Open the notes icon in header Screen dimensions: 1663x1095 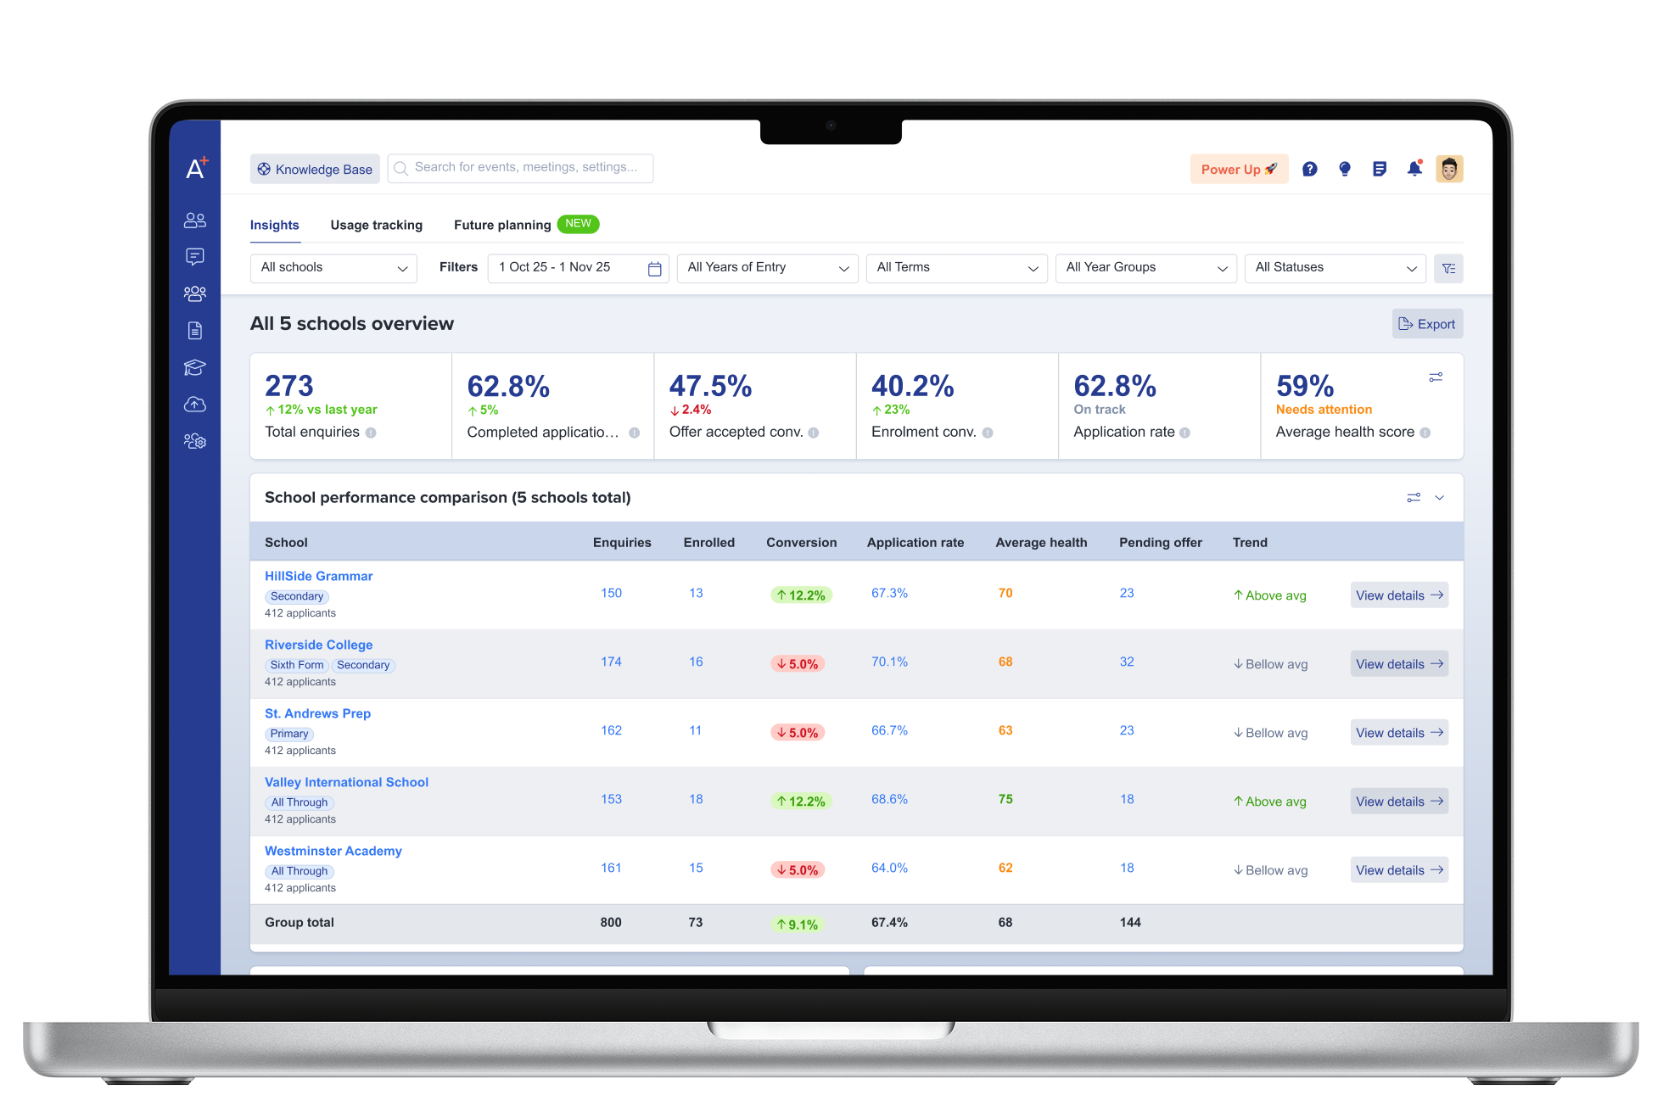click(x=1380, y=169)
